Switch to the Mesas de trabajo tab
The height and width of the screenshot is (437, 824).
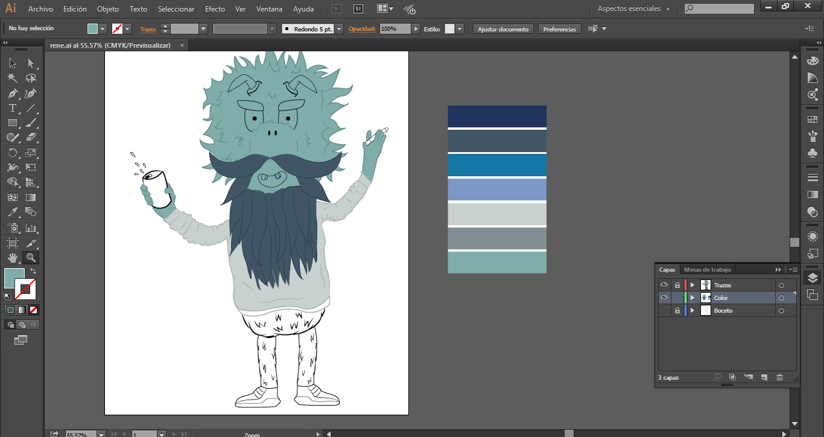707,270
